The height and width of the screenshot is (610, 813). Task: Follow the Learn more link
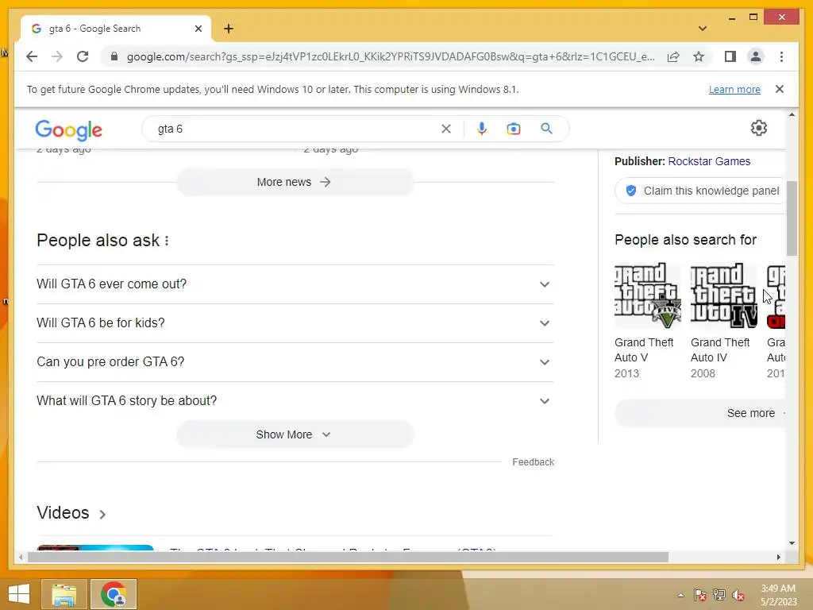(734, 90)
